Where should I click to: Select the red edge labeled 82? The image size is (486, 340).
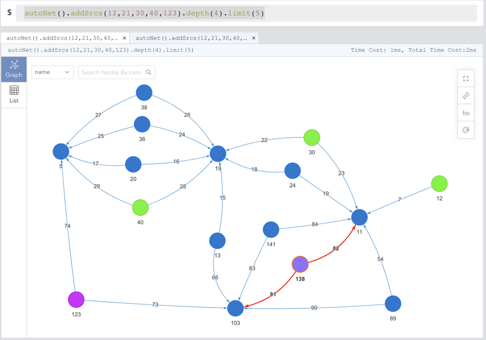tap(336, 249)
